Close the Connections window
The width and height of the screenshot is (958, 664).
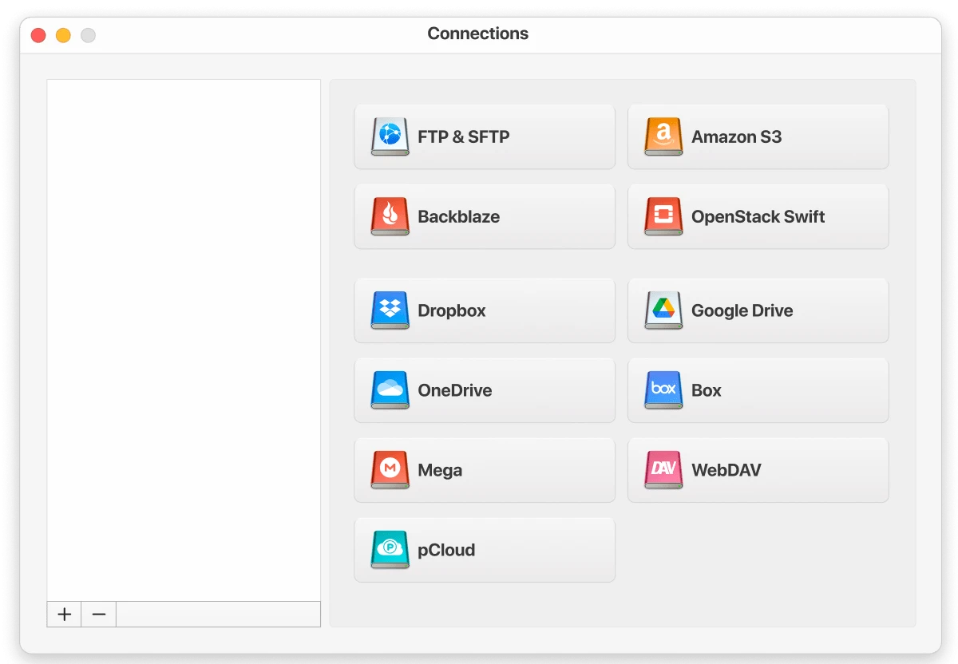(38, 35)
